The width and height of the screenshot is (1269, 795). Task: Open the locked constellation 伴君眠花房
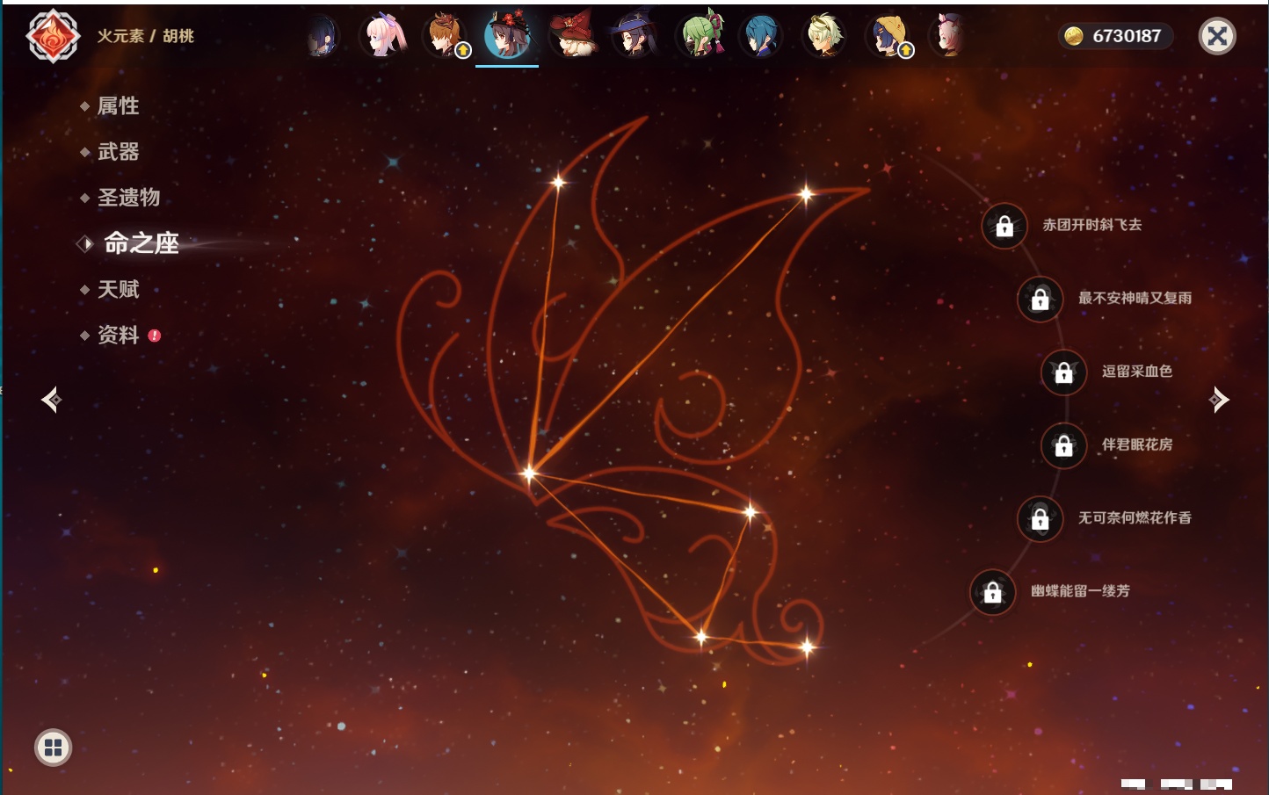(1063, 445)
